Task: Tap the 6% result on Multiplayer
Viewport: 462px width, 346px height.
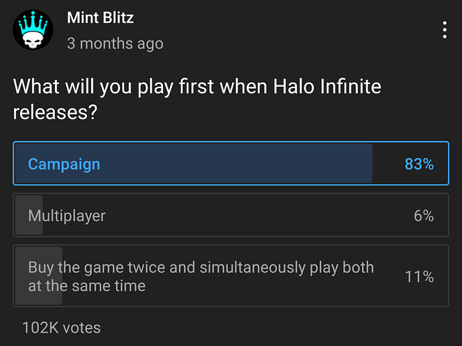Action: pyautogui.click(x=424, y=216)
